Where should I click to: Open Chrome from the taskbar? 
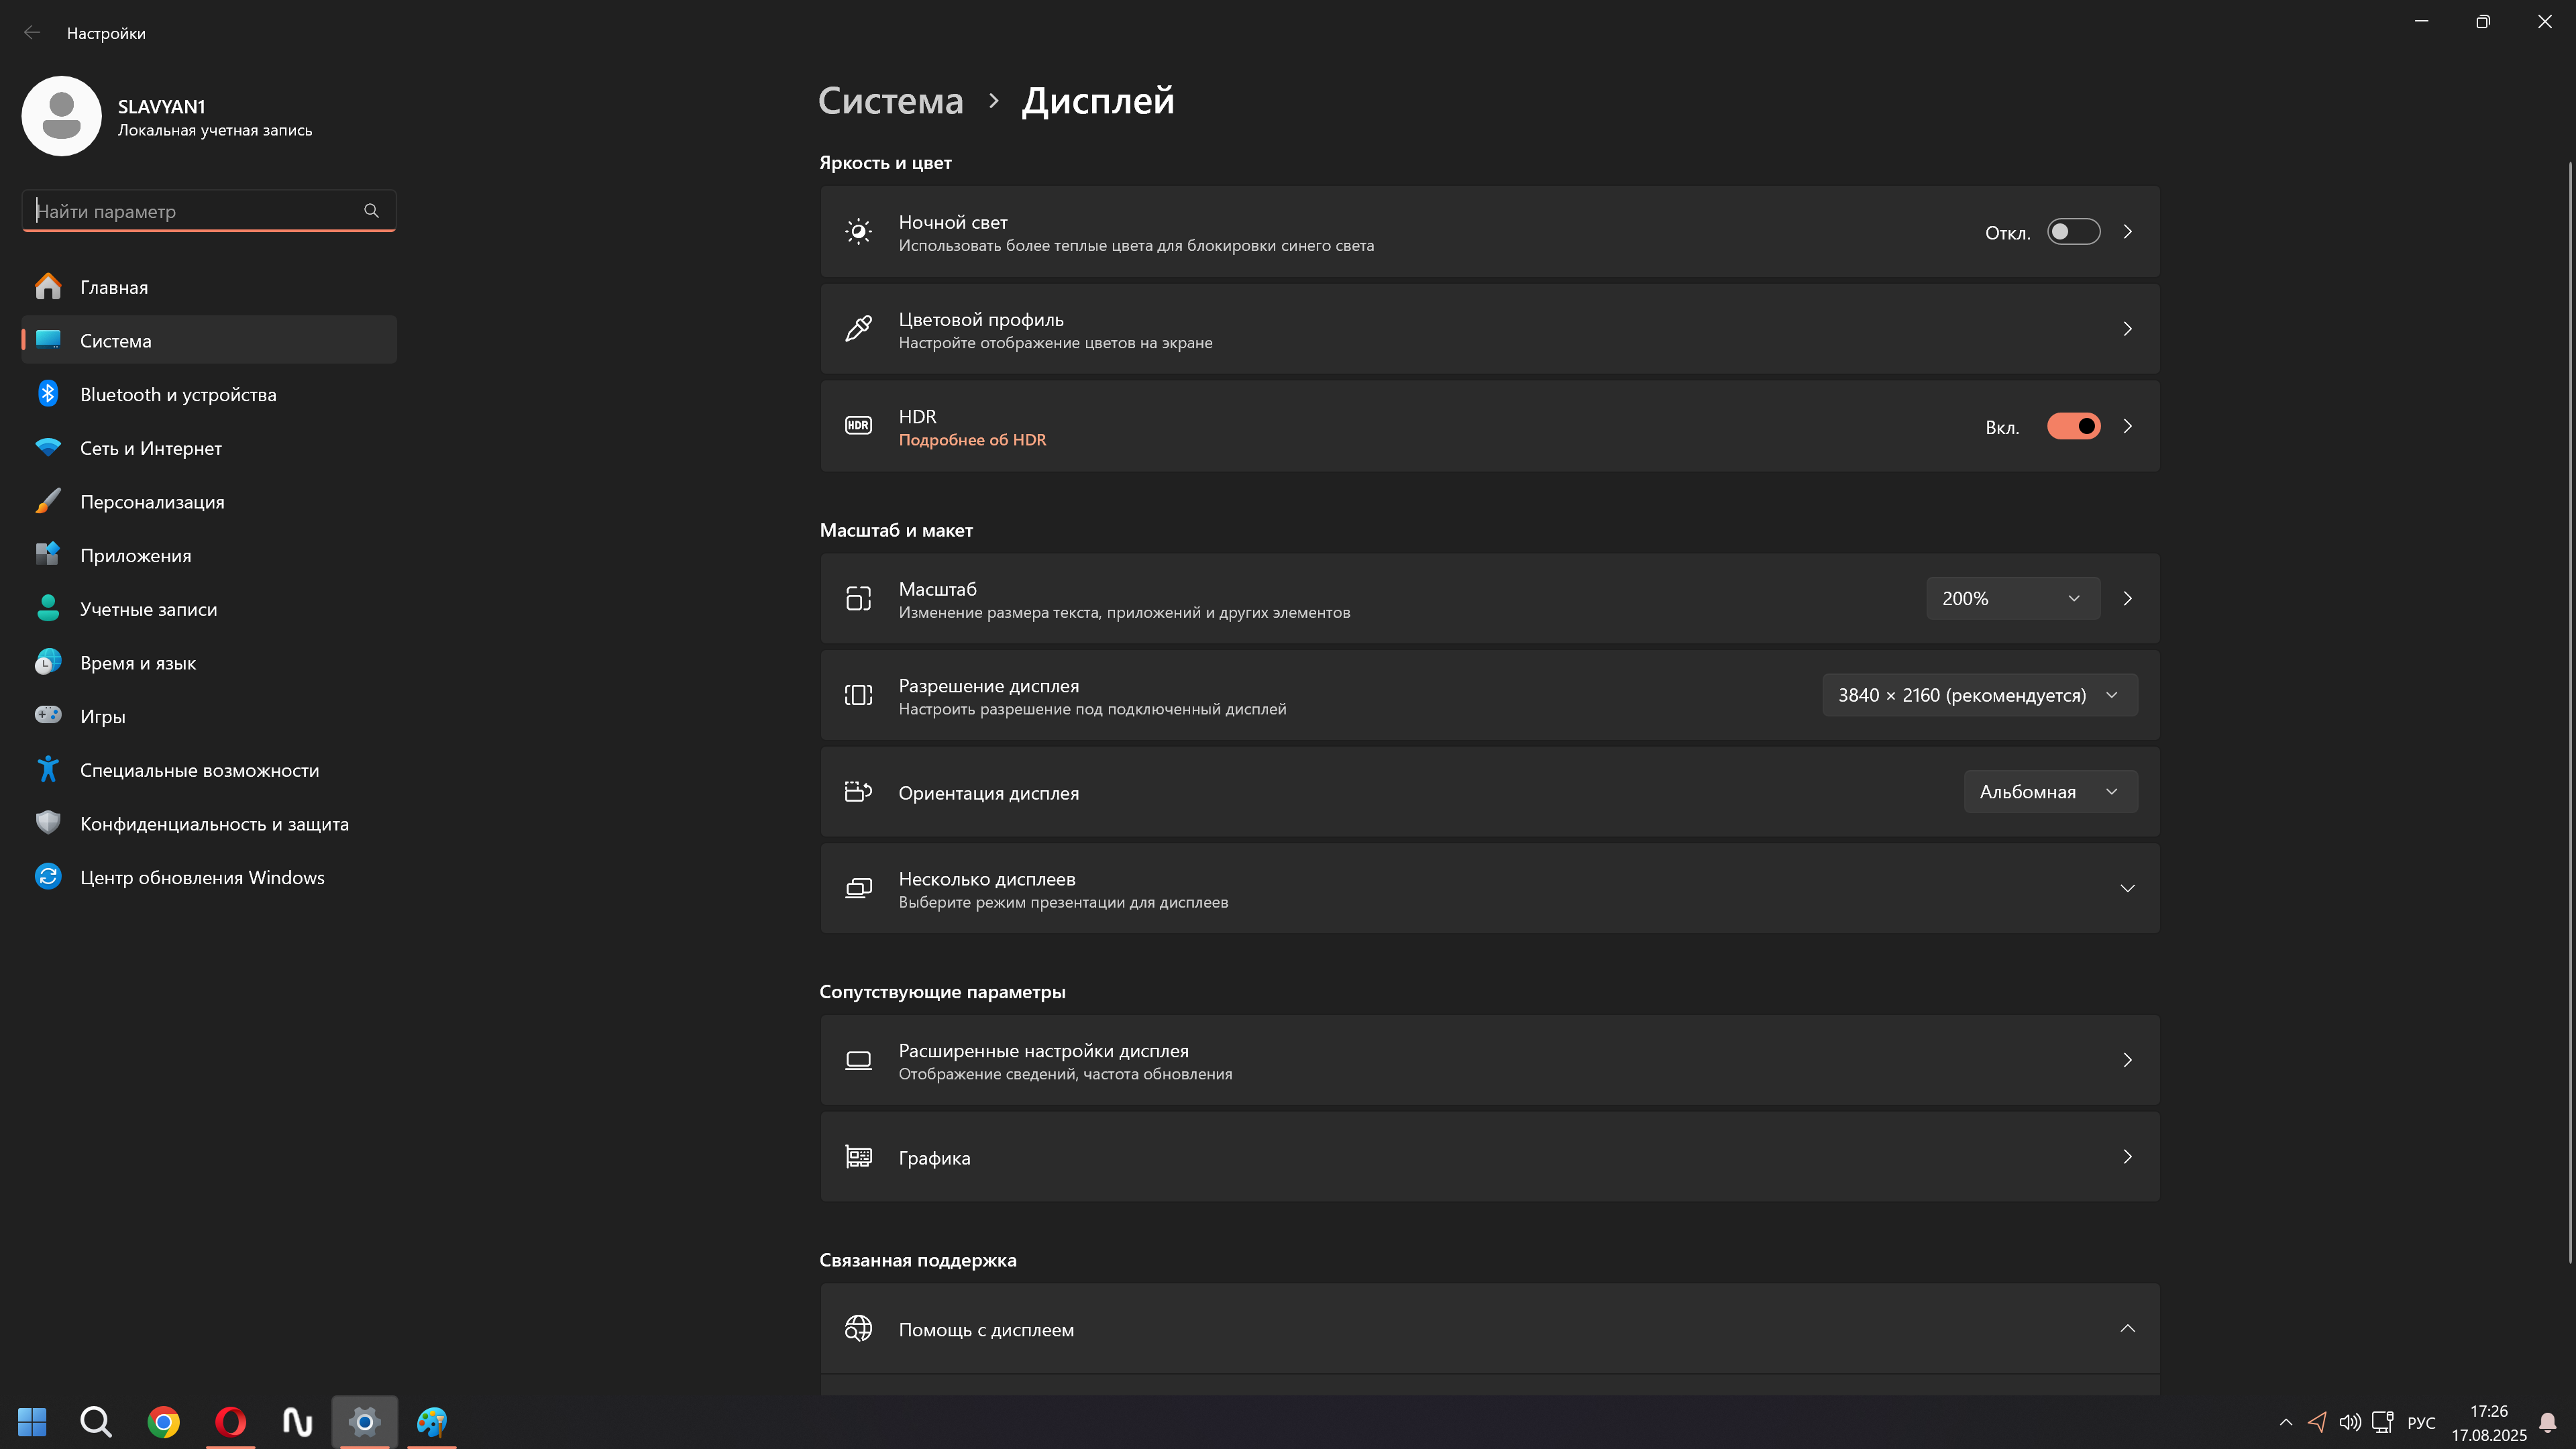click(x=163, y=1421)
